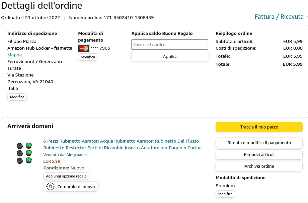The height and width of the screenshot is (203, 308).
Task: Modify the shipping address
Action: pos(17,97)
